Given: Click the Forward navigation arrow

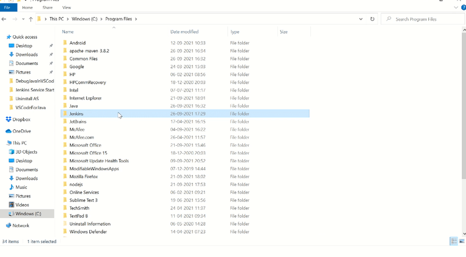Looking at the screenshot, I should click(15, 19).
